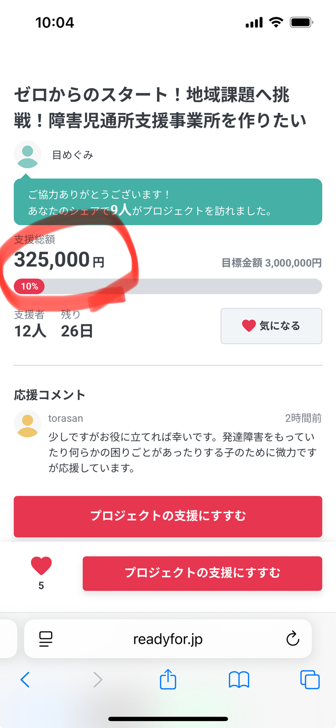Open the project title heading

coord(160,107)
